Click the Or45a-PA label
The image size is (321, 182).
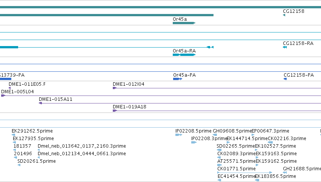click(184, 75)
